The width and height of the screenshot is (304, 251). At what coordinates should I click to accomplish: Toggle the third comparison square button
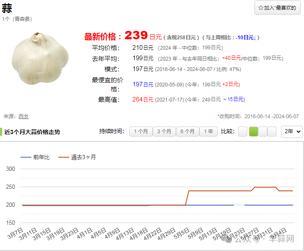[262, 132]
